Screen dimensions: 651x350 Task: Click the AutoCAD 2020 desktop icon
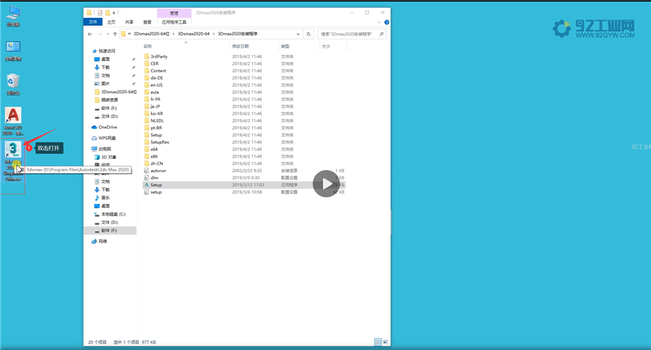click(13, 121)
